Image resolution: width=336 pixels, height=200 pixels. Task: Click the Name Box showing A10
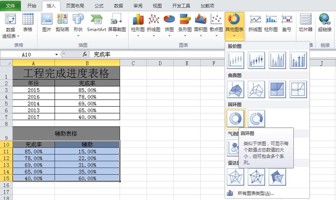coord(27,55)
